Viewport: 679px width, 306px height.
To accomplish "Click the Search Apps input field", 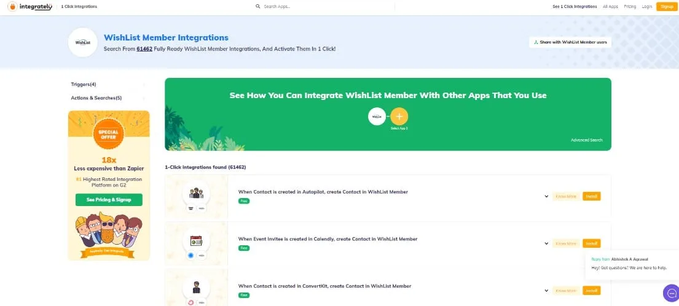I will 325,7.
